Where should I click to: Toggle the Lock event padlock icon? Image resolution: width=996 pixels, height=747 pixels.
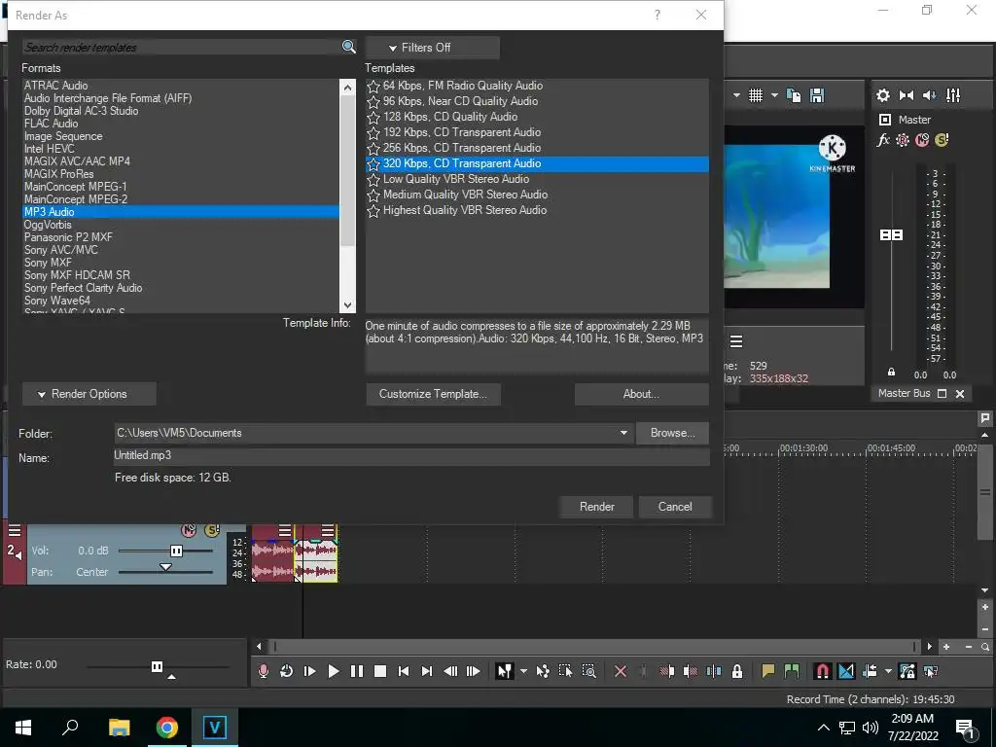(x=737, y=671)
